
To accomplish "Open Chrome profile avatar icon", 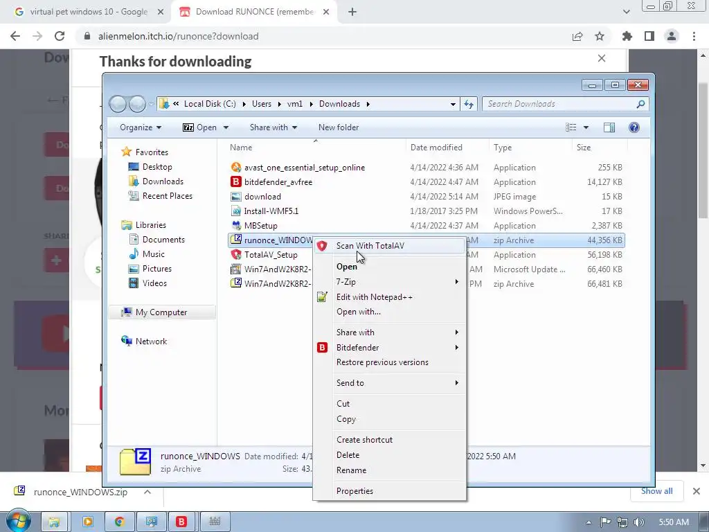I will [672, 36].
